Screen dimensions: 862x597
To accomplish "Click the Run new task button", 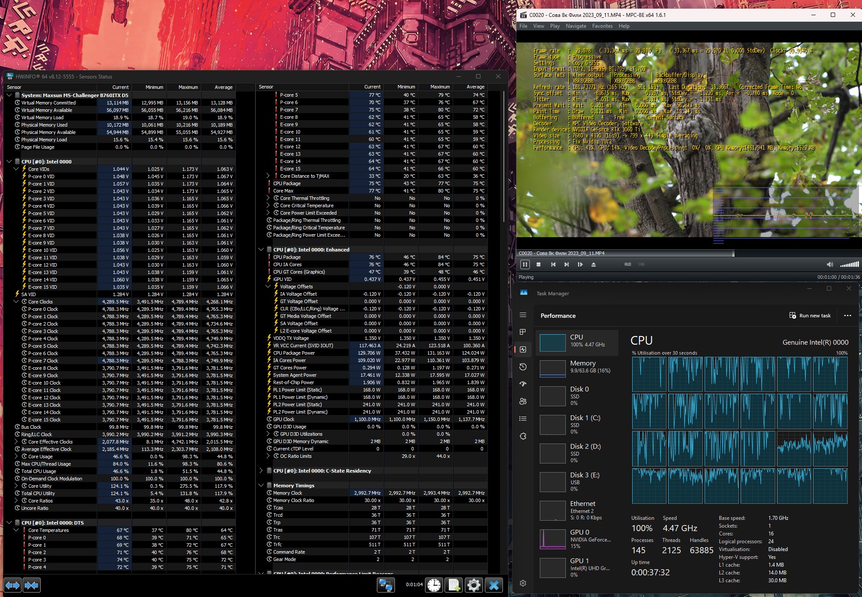I will (810, 316).
